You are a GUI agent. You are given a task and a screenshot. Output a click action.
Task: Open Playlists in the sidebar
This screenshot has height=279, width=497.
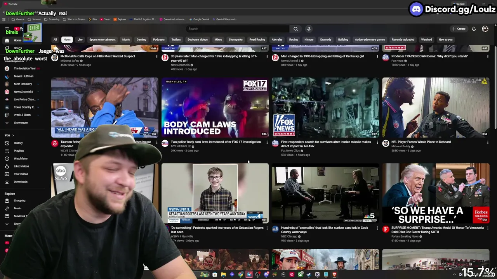[19, 151]
